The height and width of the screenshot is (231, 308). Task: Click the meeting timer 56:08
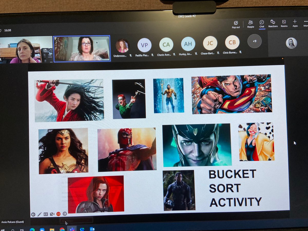(x=8, y=30)
